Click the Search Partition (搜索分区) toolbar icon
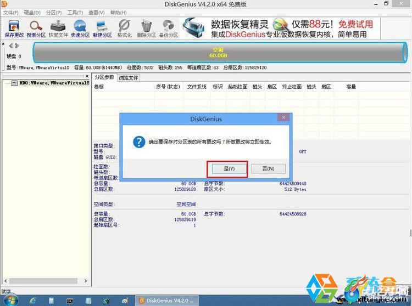Viewport: 412px width, 306px height. click(x=36, y=29)
